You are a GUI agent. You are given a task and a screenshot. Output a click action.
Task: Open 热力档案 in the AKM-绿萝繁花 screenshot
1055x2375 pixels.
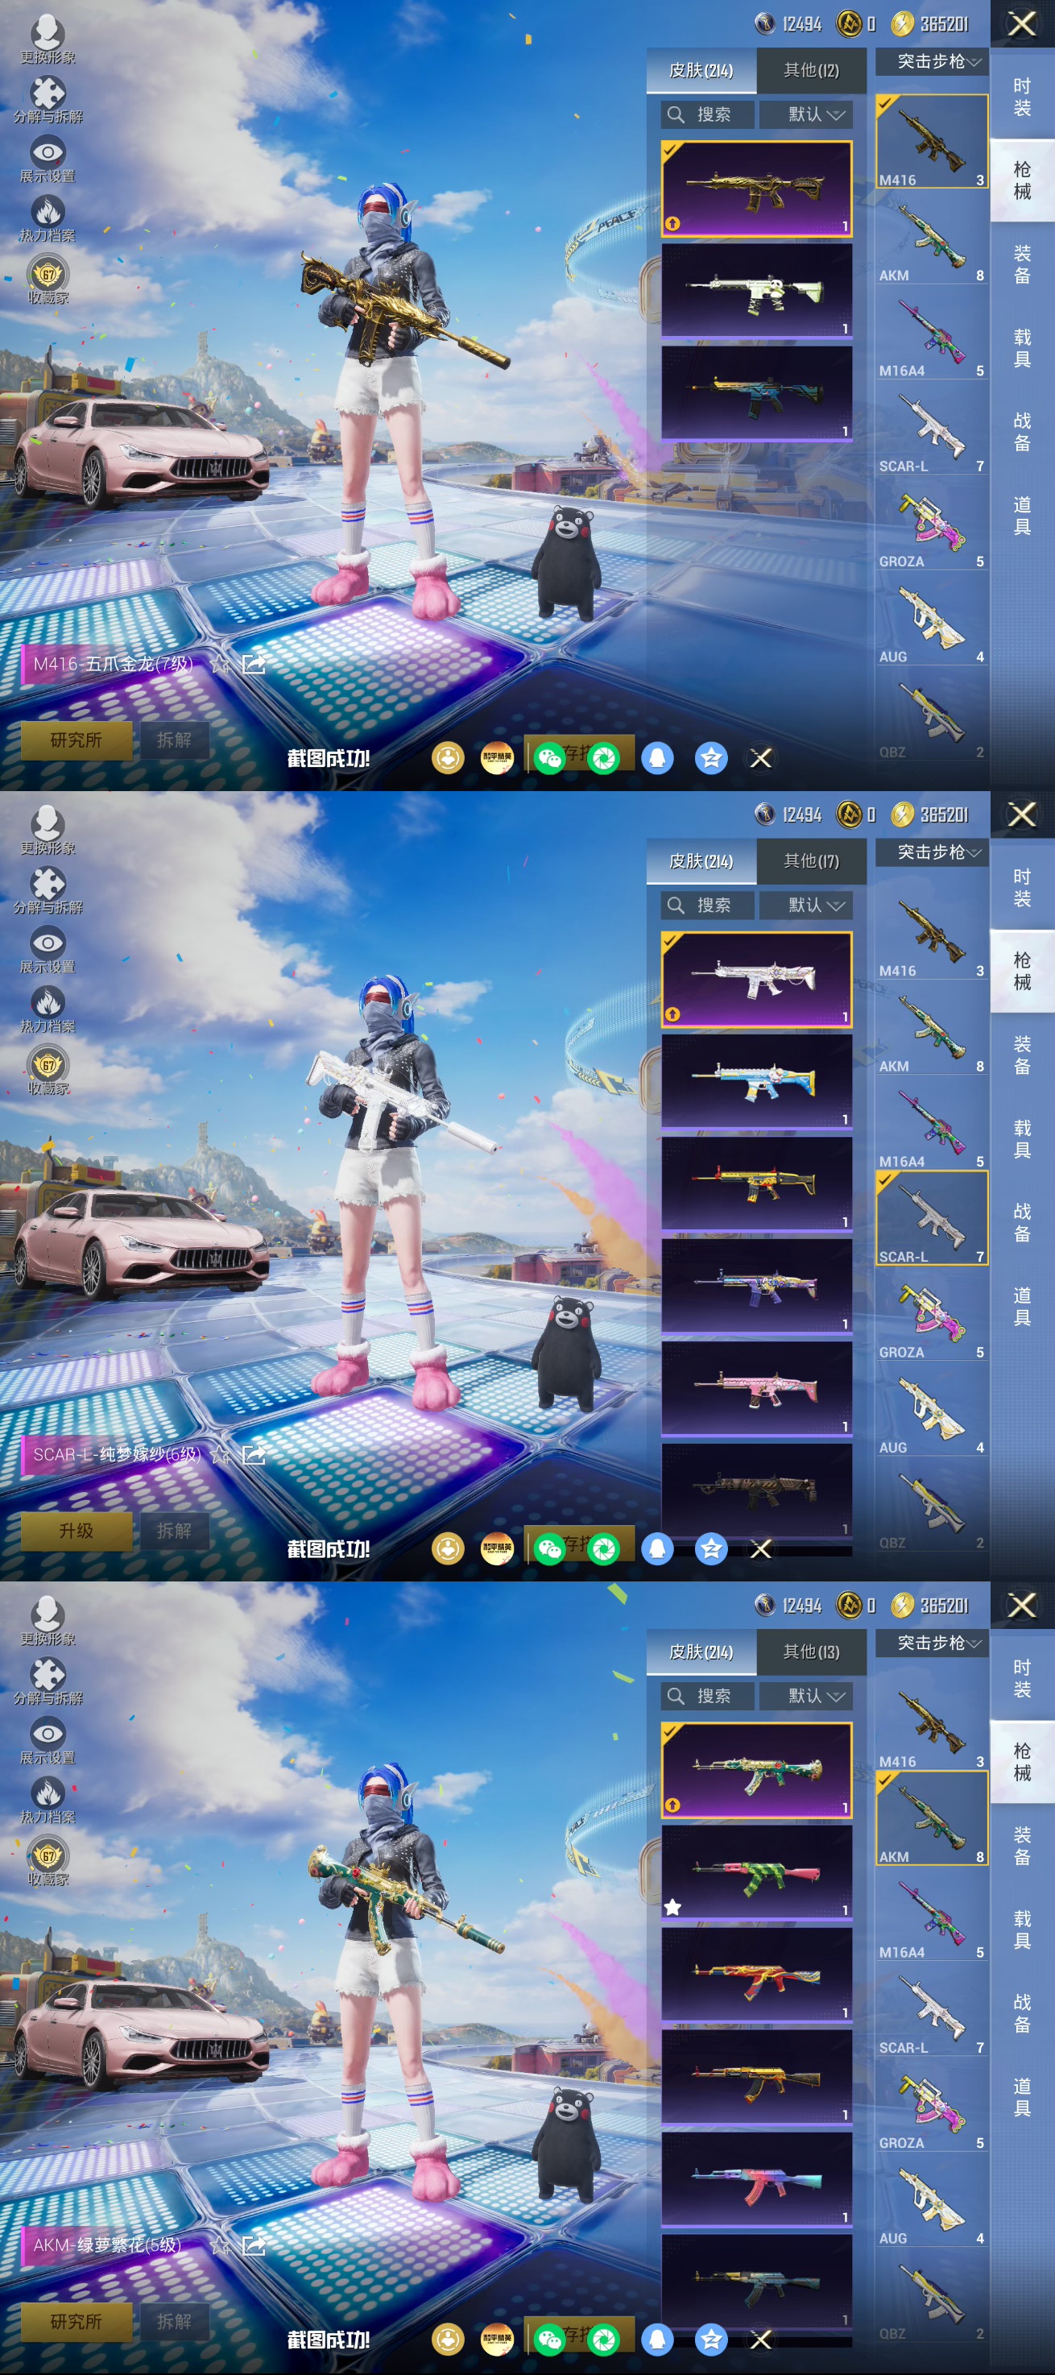48,1801
